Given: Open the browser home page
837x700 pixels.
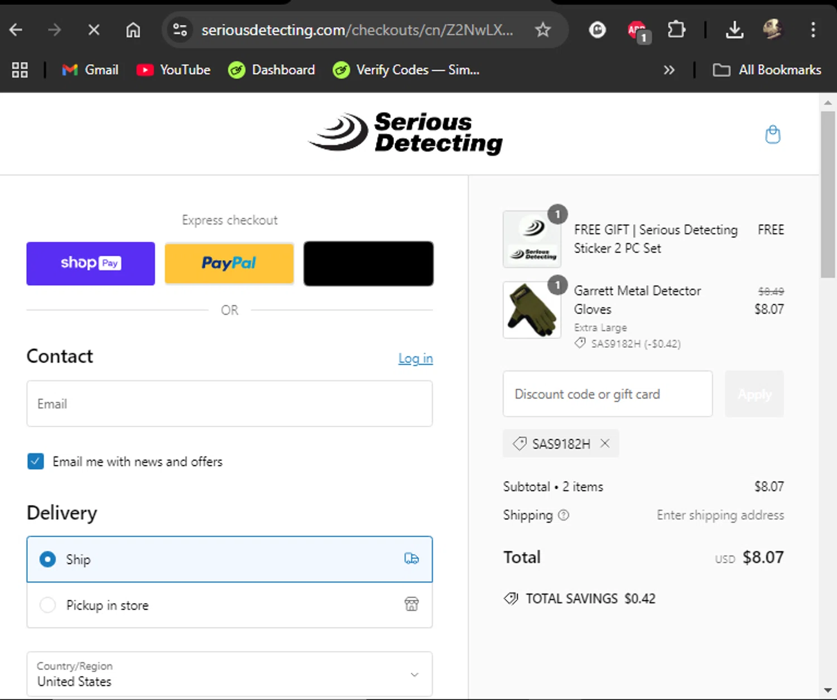Looking at the screenshot, I should click(x=133, y=30).
